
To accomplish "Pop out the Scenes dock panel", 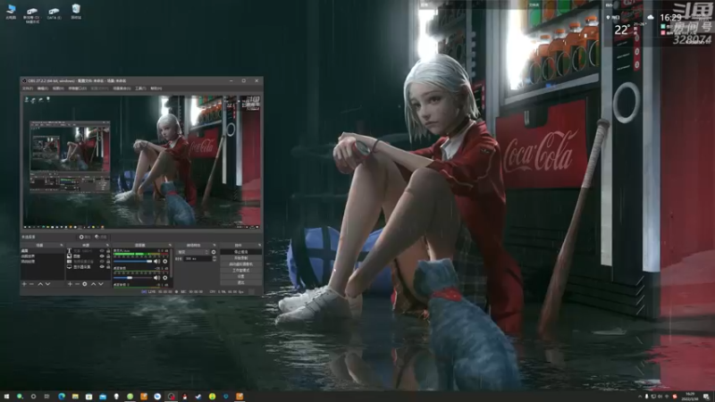I will 62,245.
